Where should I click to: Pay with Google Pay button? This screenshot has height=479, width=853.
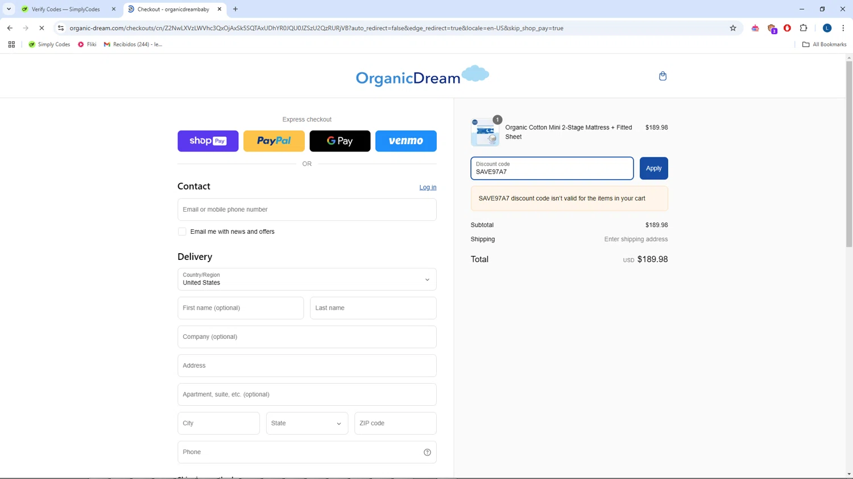(340, 141)
